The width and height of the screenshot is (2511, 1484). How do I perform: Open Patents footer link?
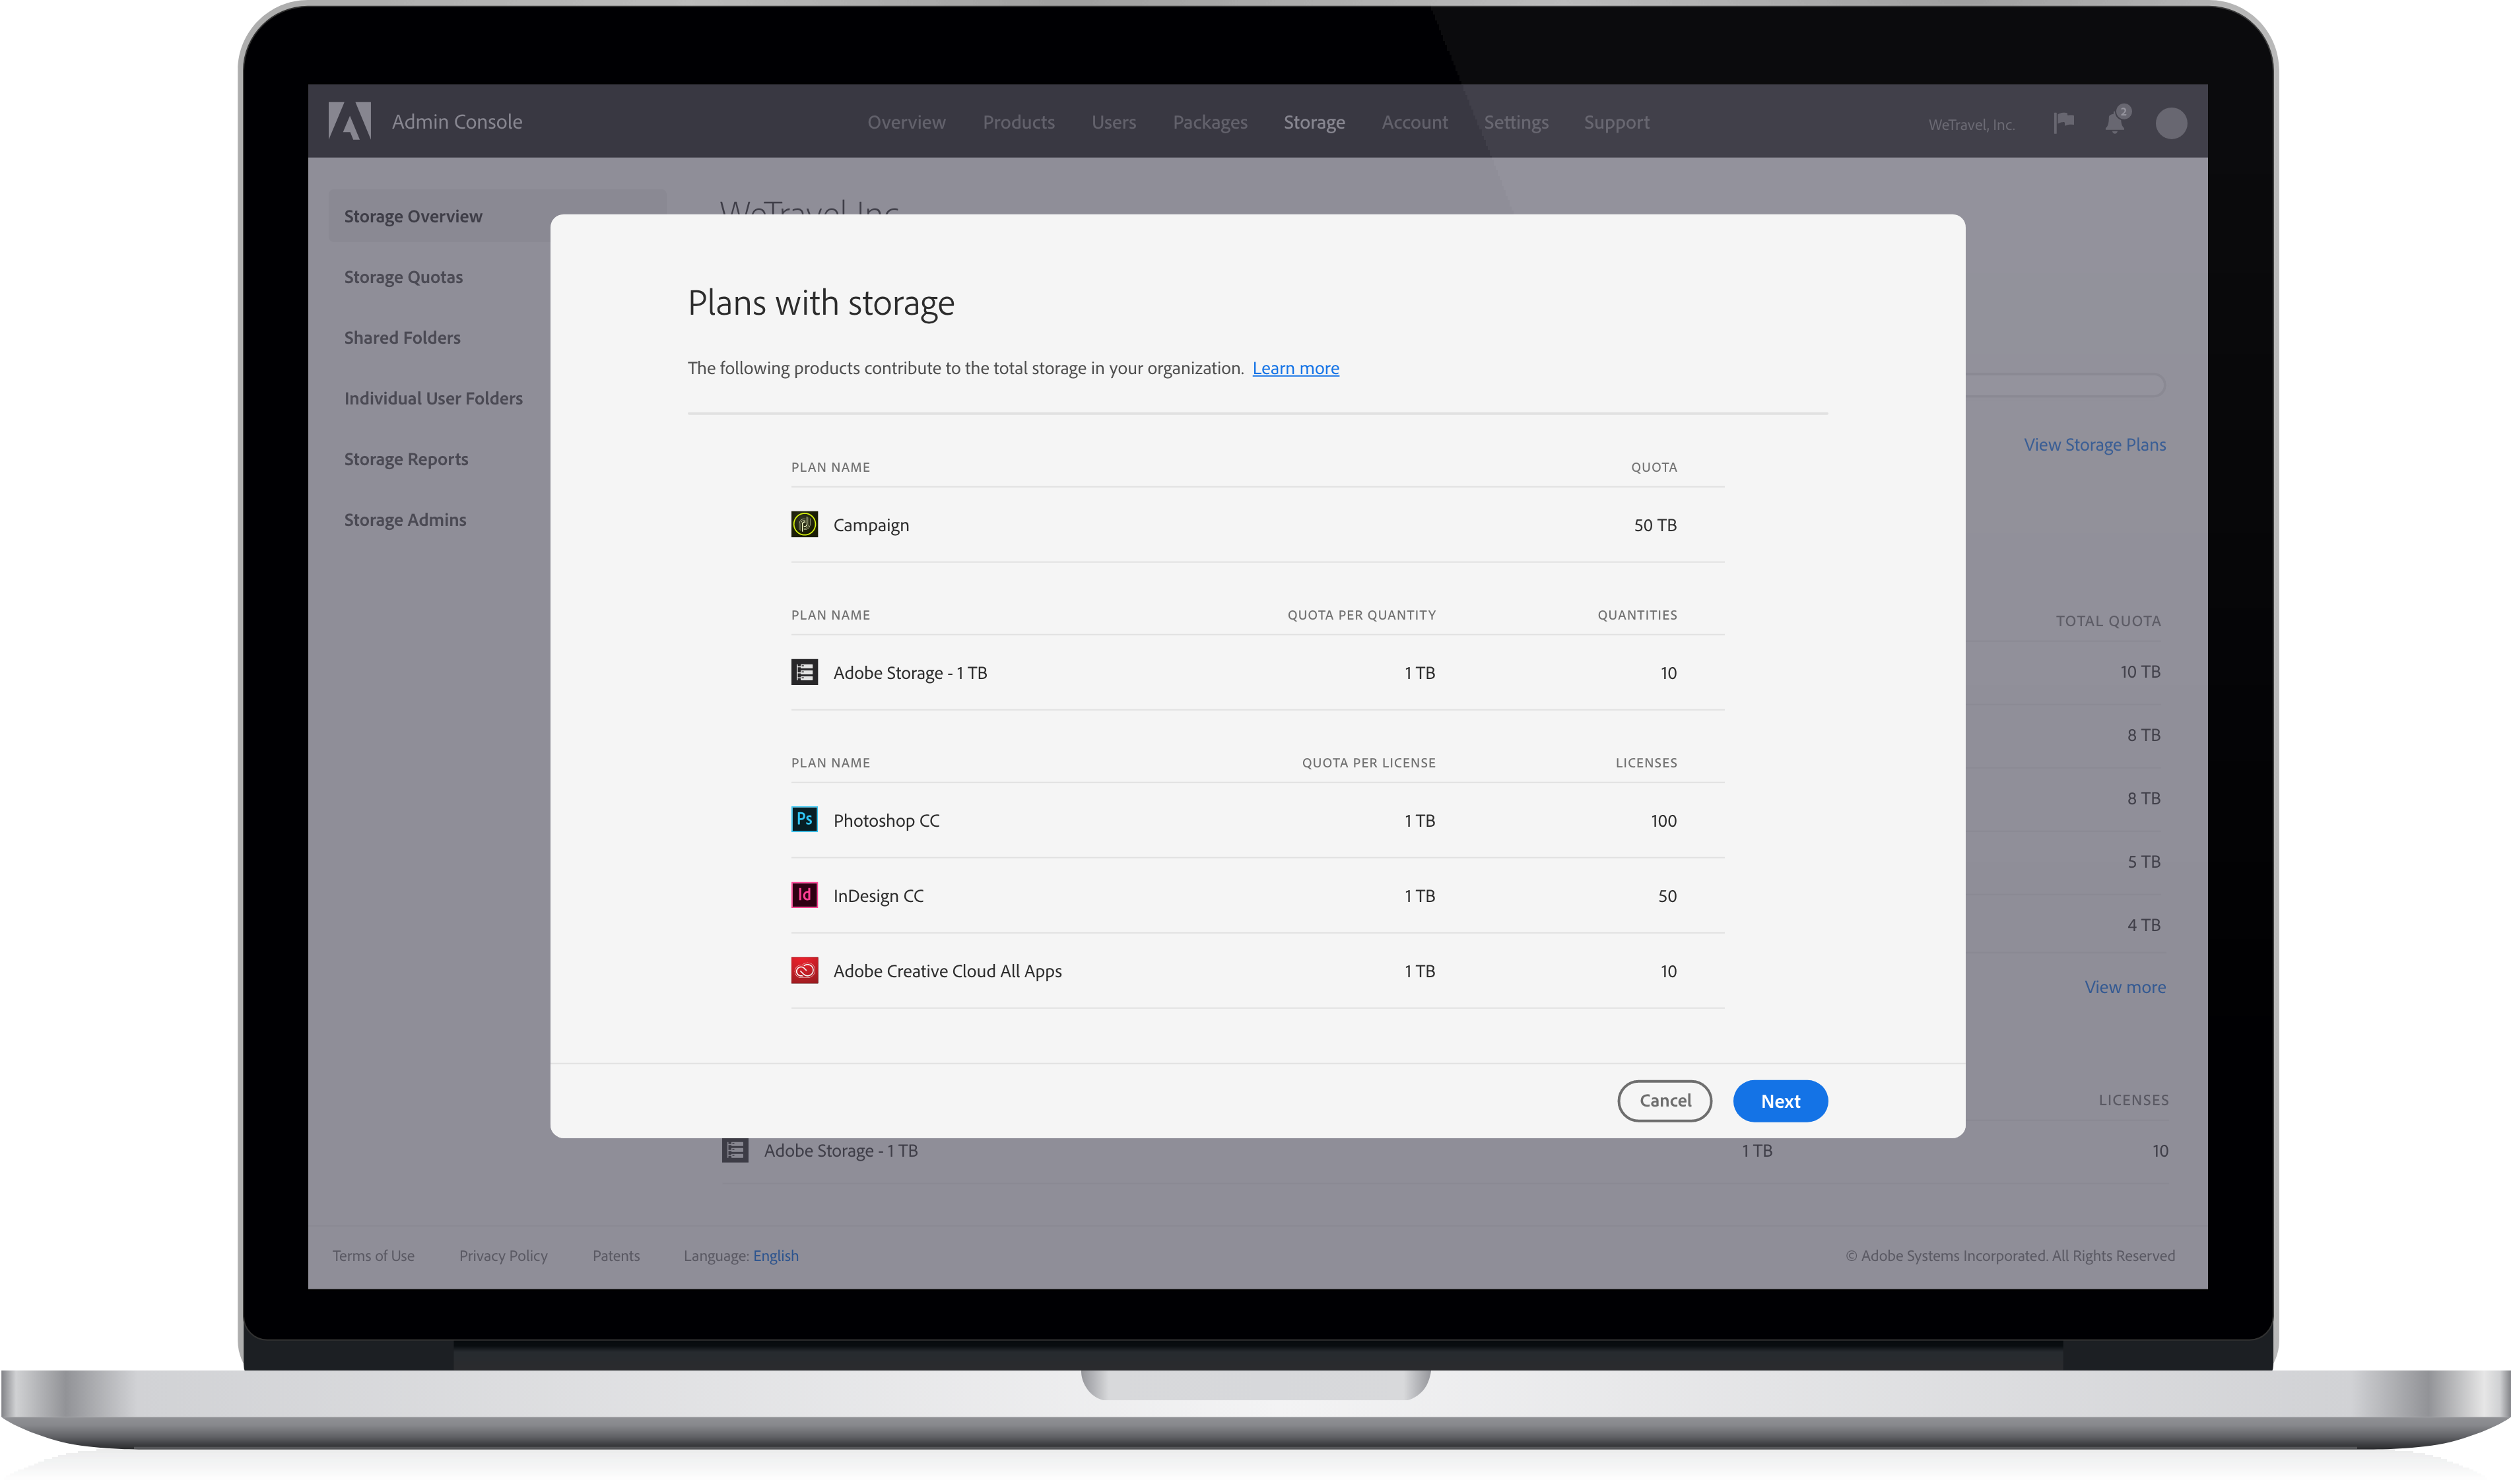pyautogui.click(x=617, y=1255)
